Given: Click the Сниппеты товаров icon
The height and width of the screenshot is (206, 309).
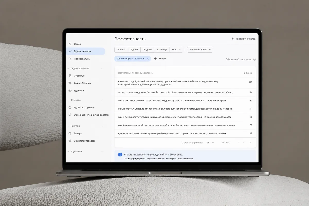Looking at the screenshot, I should pos(70,141).
